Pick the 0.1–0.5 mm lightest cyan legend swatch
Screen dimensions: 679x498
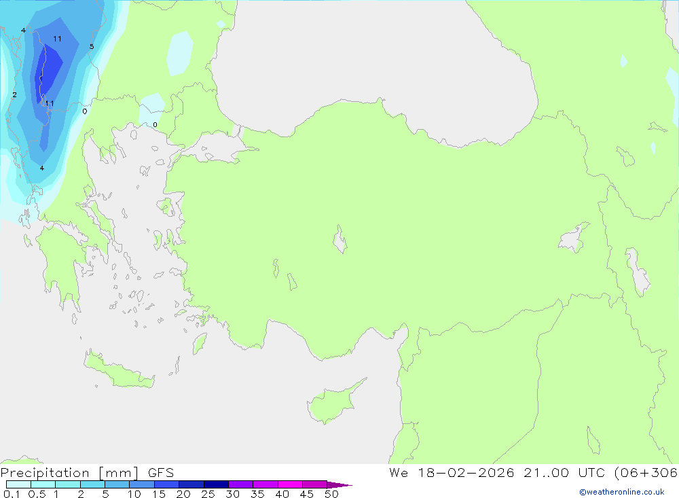pyautogui.click(x=18, y=484)
